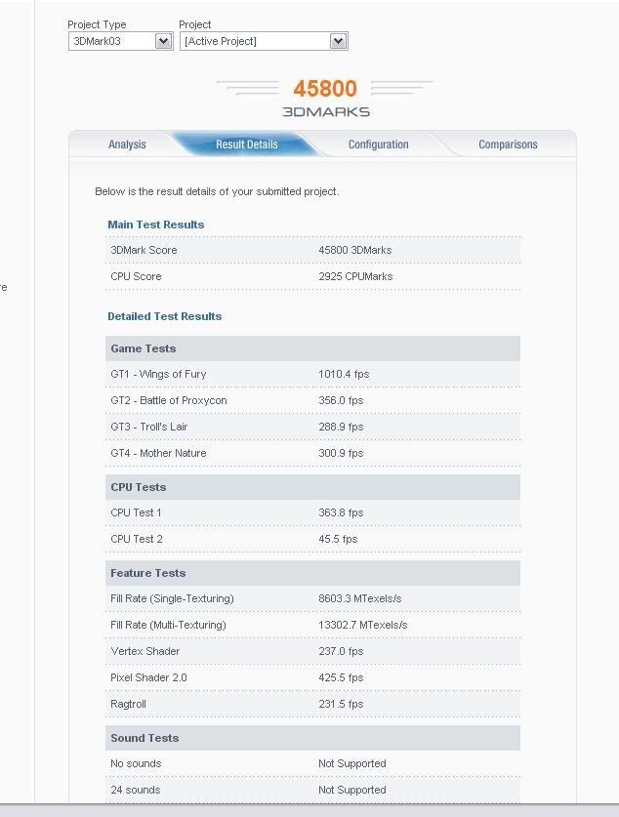The width and height of the screenshot is (619, 817).
Task: Click the Game Tests section header
Action: tap(312, 348)
